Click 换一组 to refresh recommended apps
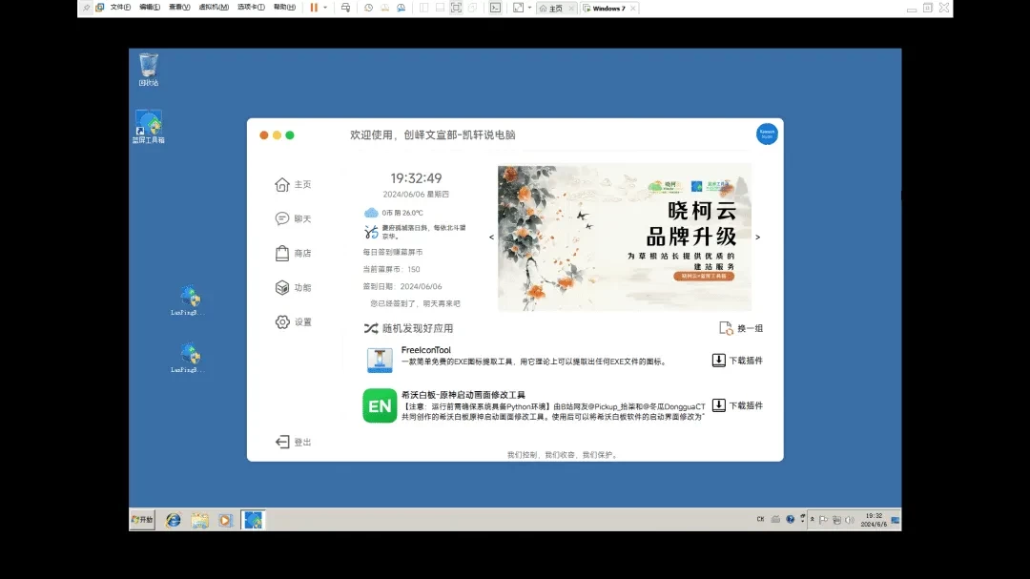The width and height of the screenshot is (1030, 579). pyautogui.click(x=741, y=328)
